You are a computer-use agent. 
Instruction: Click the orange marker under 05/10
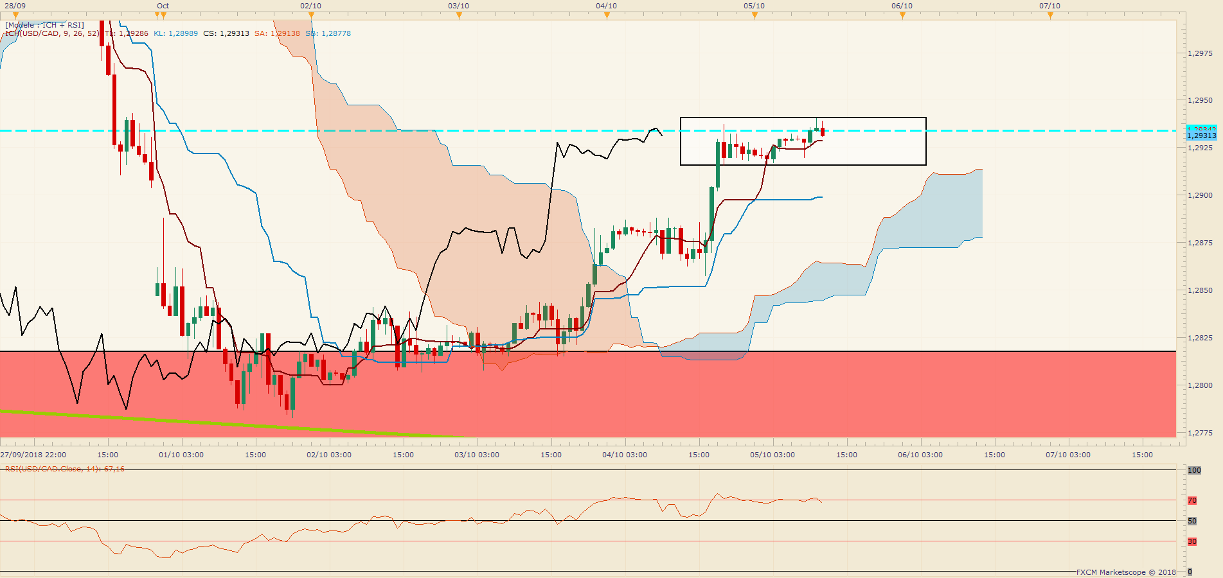754,15
